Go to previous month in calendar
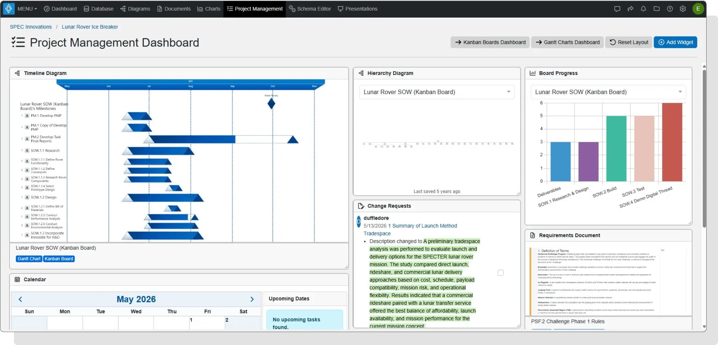The height and width of the screenshot is (345, 718). (20, 299)
